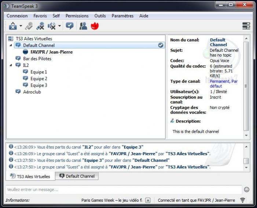Collapse the Default Channel tree node

tap(11, 45)
